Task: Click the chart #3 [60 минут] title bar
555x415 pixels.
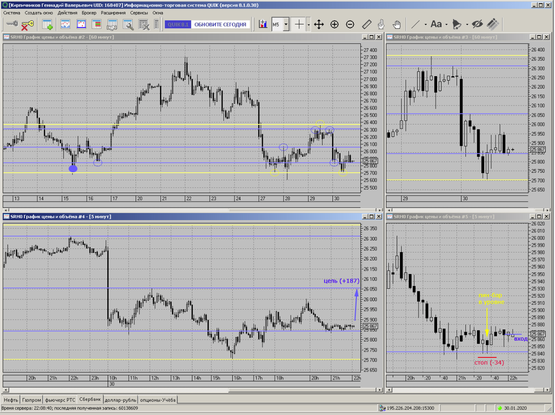Action: click(468, 37)
